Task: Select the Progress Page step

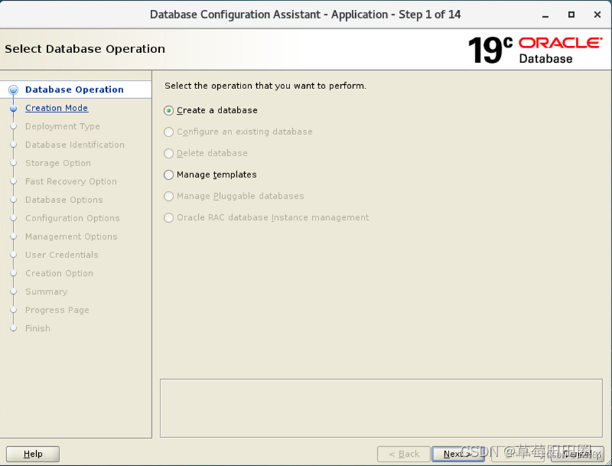Action: (57, 310)
